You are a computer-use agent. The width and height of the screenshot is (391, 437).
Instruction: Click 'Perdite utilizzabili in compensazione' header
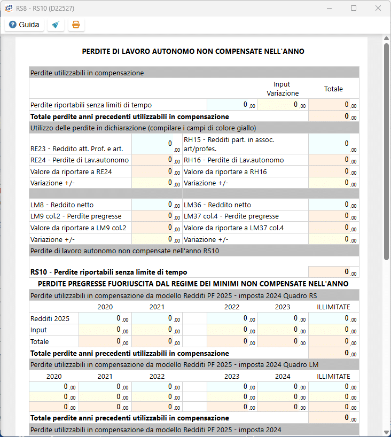194,73
